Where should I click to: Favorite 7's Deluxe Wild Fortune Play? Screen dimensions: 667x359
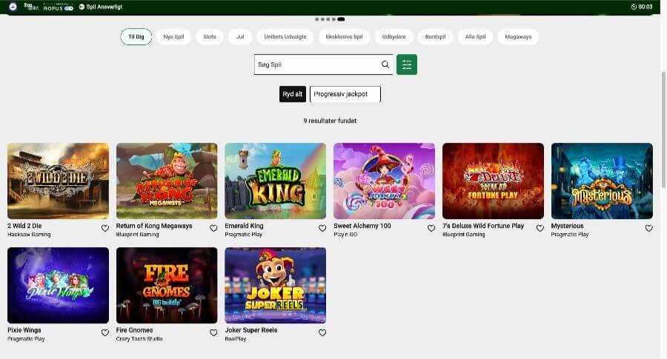pos(540,228)
